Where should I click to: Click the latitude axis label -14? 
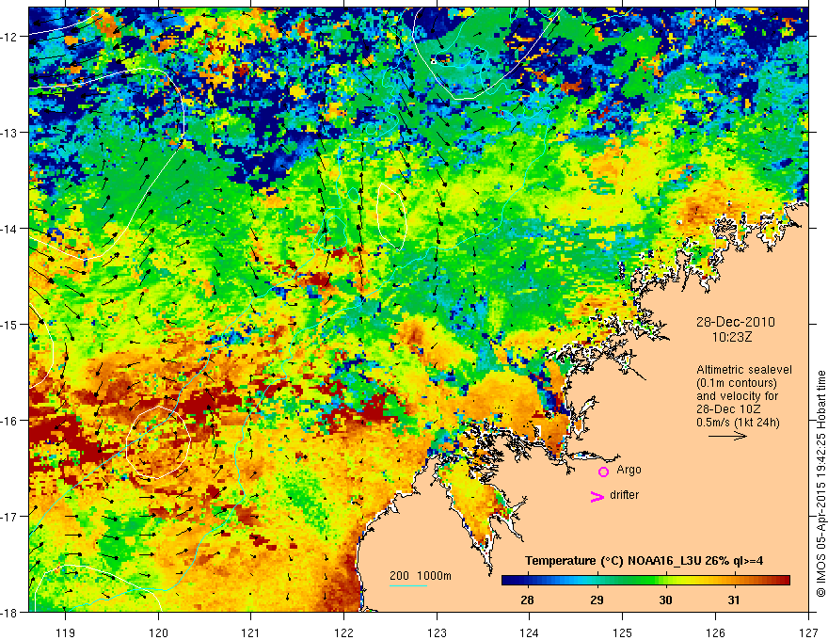9,229
